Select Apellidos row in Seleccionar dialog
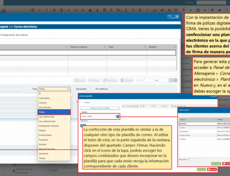The height and width of the screenshot is (176, 230). point(205,124)
